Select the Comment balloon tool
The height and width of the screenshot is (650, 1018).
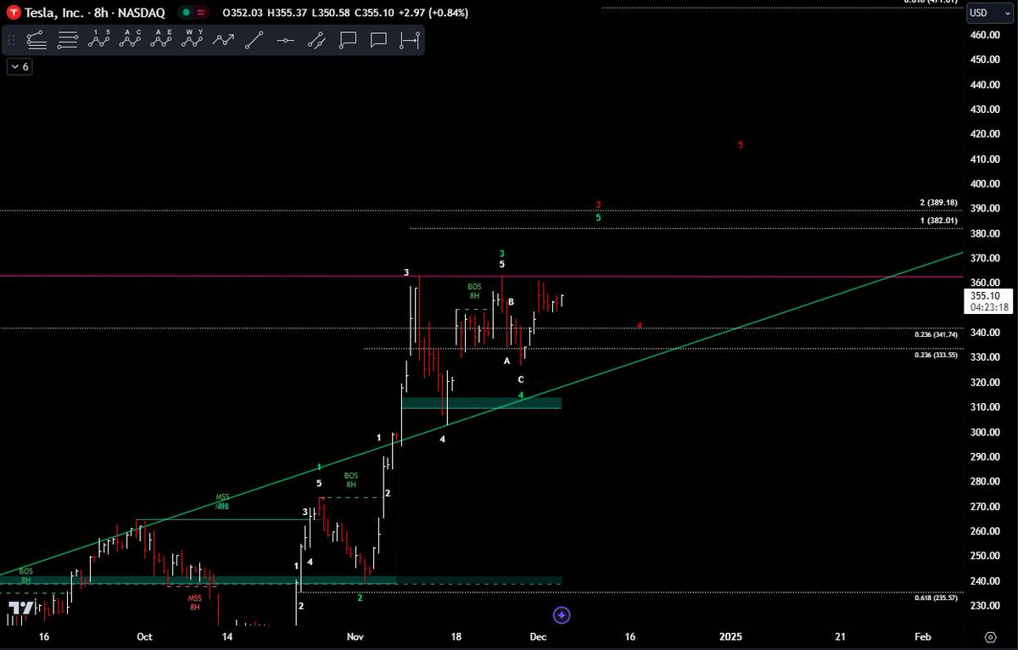pos(379,39)
